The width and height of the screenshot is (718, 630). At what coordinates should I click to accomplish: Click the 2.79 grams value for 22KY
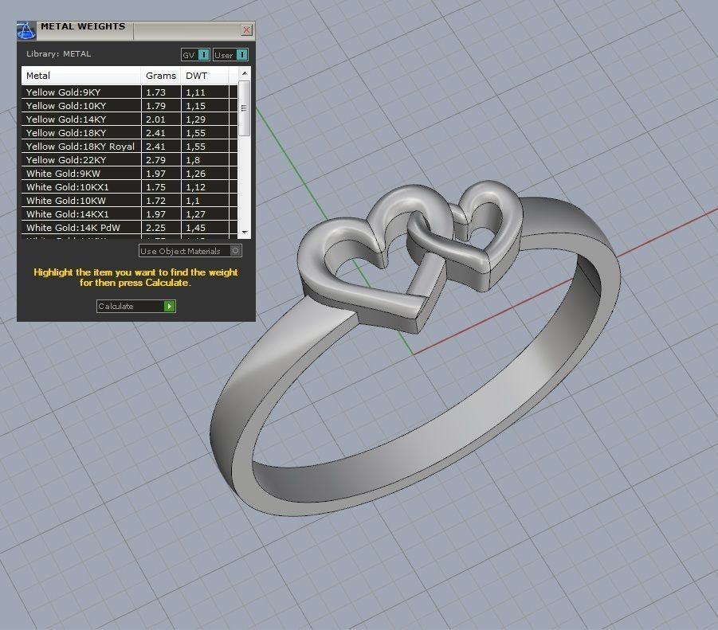click(155, 159)
